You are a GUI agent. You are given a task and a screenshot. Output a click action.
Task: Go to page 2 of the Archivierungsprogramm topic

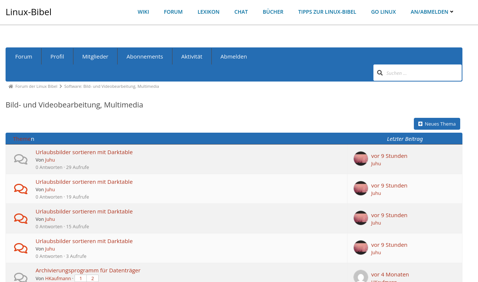(x=92, y=278)
